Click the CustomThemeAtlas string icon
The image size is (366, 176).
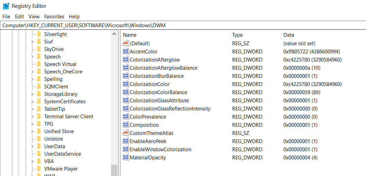(x=126, y=133)
